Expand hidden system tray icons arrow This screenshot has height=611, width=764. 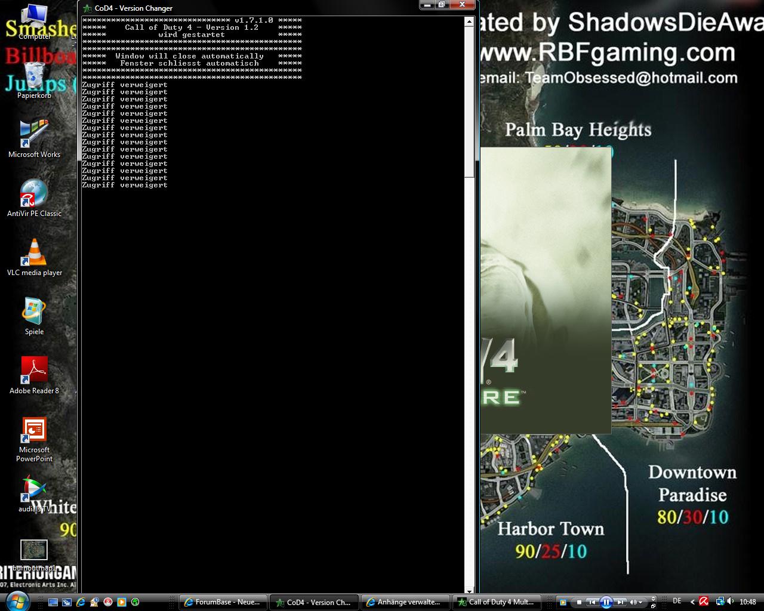pyautogui.click(x=692, y=602)
